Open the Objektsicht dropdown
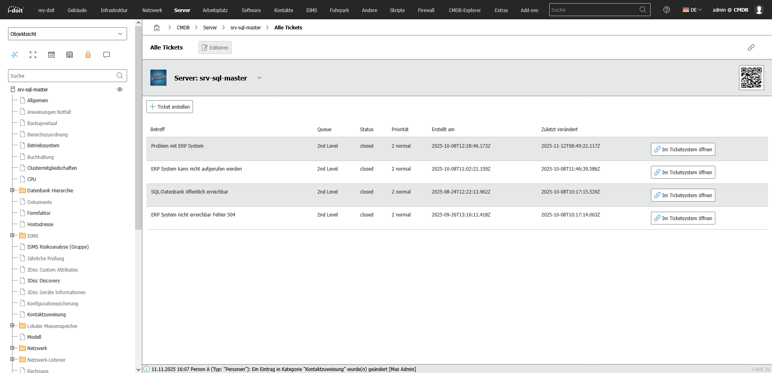Viewport: 772px width, 373px height. [x=67, y=34]
